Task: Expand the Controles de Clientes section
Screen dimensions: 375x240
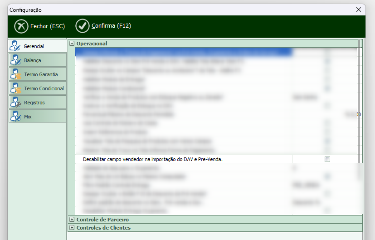Action: coord(72,228)
